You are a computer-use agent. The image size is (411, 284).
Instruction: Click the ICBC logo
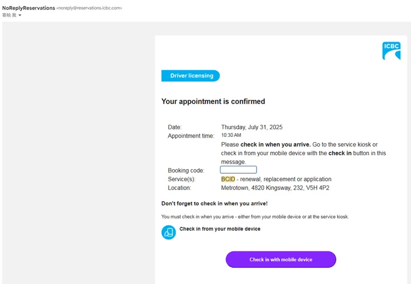391,50
